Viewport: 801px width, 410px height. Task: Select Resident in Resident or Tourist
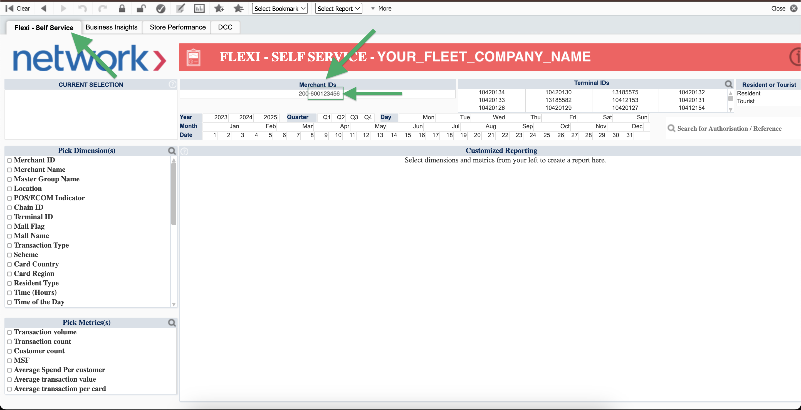pyautogui.click(x=748, y=93)
